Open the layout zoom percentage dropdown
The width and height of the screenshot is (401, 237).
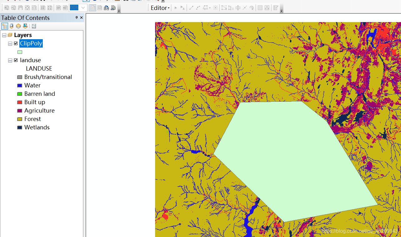[x=83, y=8]
